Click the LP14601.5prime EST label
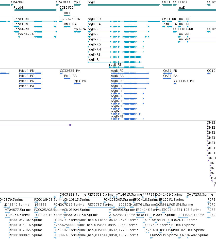The width and height of the screenshot is (216, 239). point(182,225)
